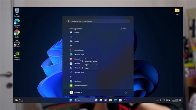The width and height of the screenshot is (196, 110).
Task: Click the Start menu search field
Action: [98, 21]
